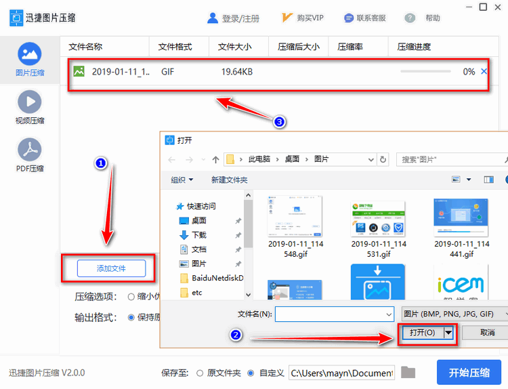
Task: Open the file name combo box dropdown
Action: pos(389,314)
